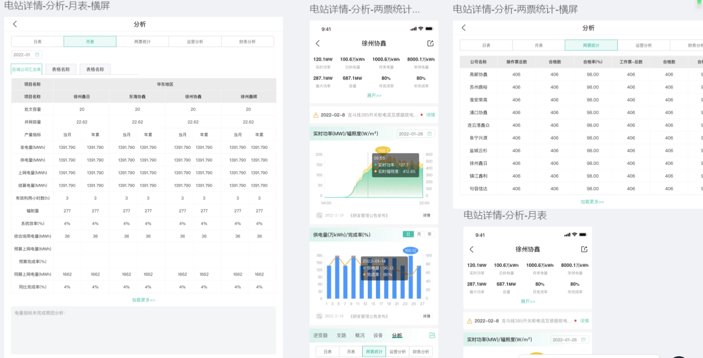Click 徐州鑫辉 project column header
The width and height of the screenshot is (703, 358).
point(249,97)
